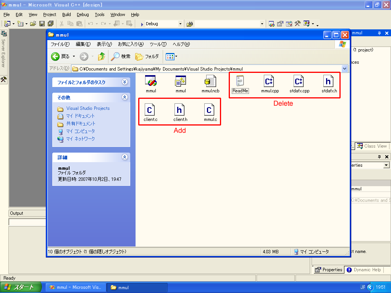Viewport: 391px width, 293px height.
Task: Open the Properties Window toolbar icon
Action: point(280,24)
